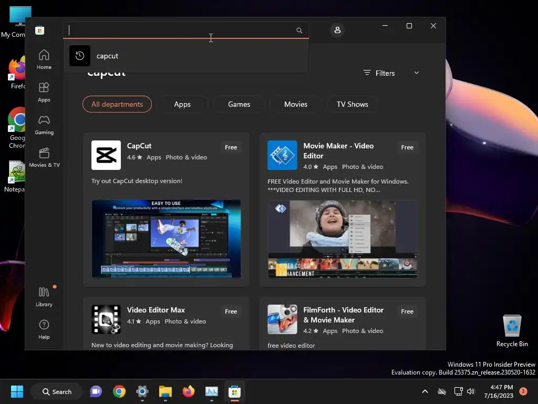This screenshot has height=404, width=538.
Task: Click the FilmForth app icon
Action: 282,319
